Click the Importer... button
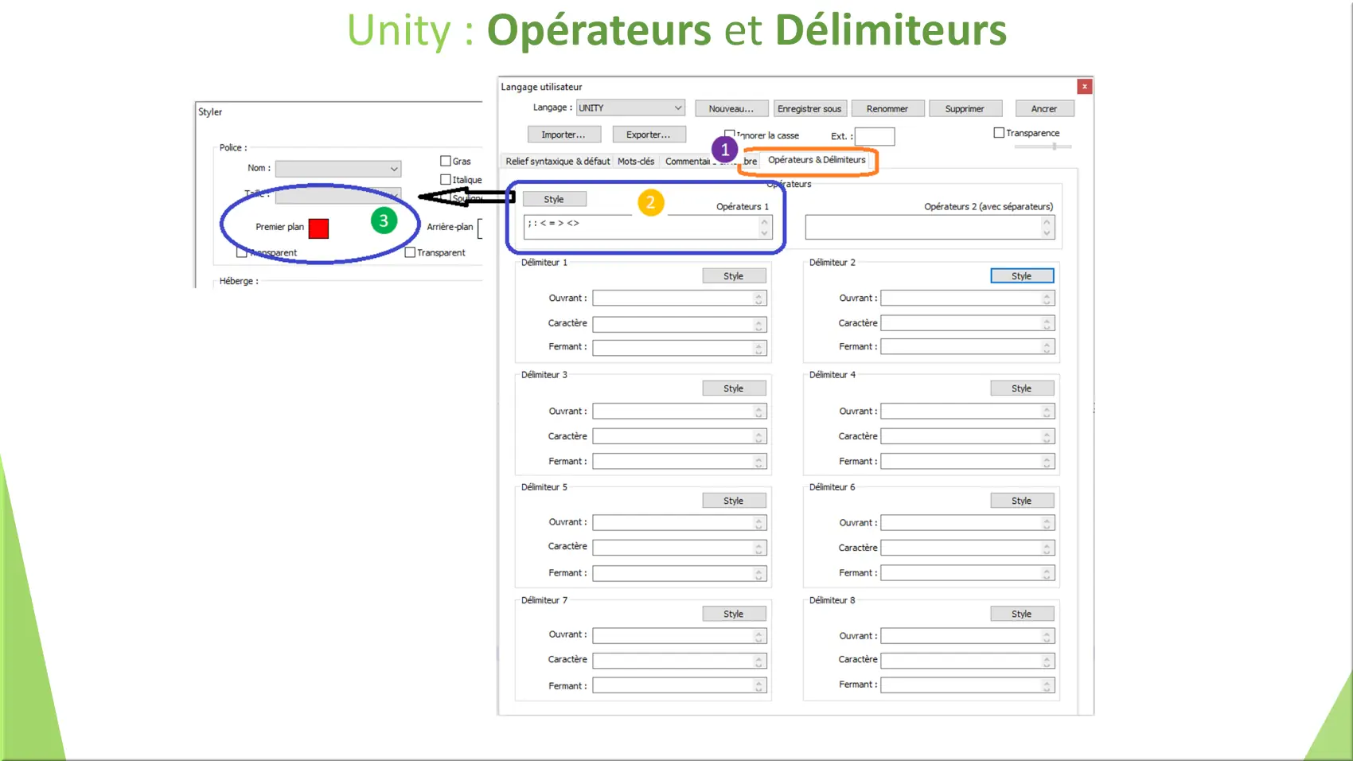1353x761 pixels. tap(563, 135)
